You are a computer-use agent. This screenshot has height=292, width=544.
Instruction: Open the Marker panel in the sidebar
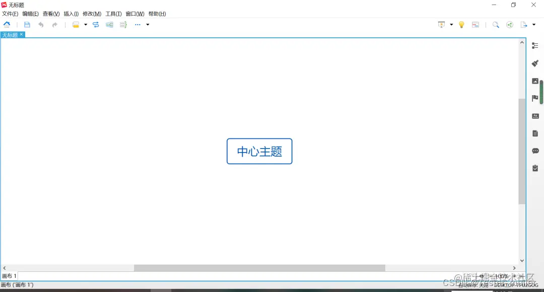coord(535,98)
